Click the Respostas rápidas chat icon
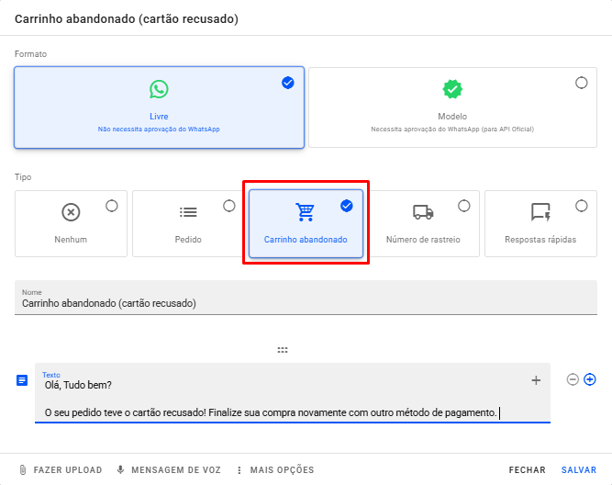This screenshot has width=612, height=485. click(x=540, y=212)
